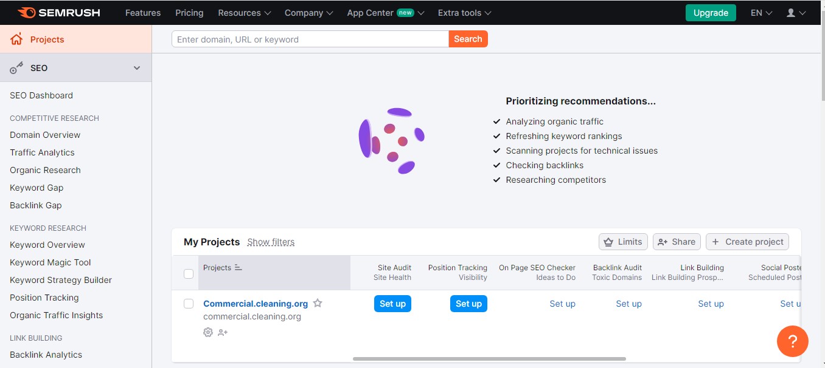Viewport: 825px width, 368px height.
Task: Open Position Tracking in sidebar
Action: pyautogui.click(x=44, y=298)
